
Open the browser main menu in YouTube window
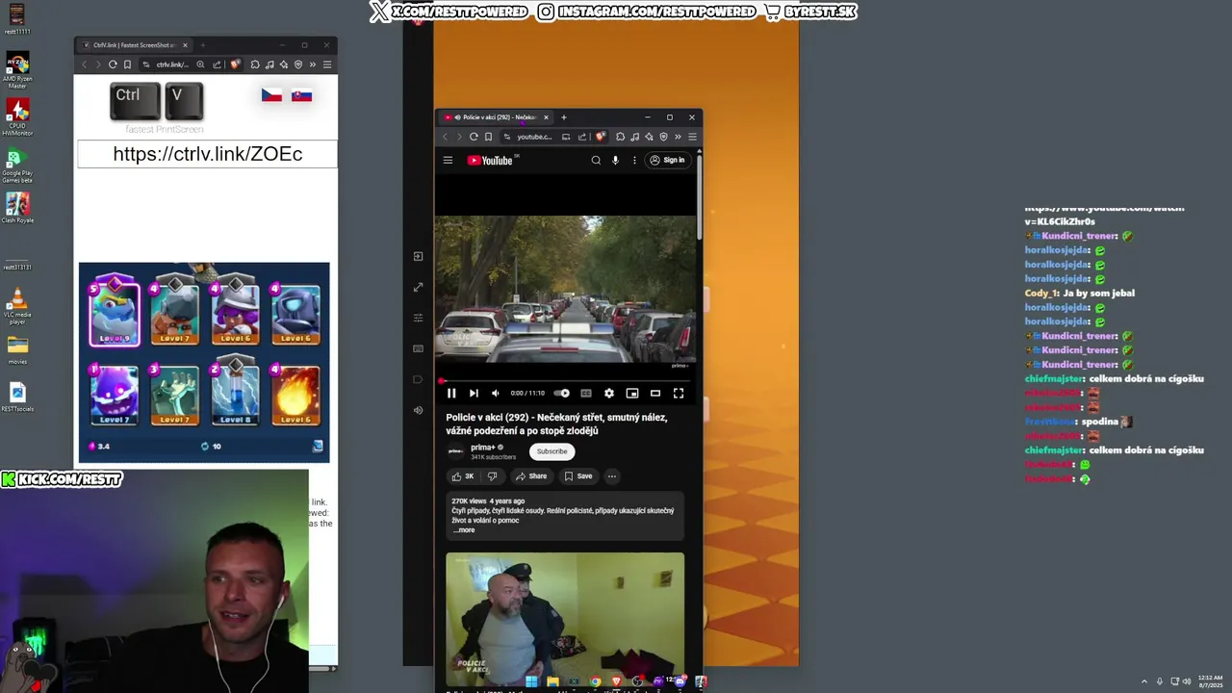692,137
